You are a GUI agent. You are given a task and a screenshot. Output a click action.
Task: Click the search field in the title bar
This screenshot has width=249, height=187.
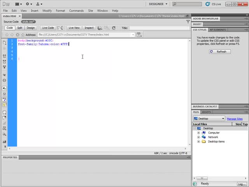tap(187, 4)
